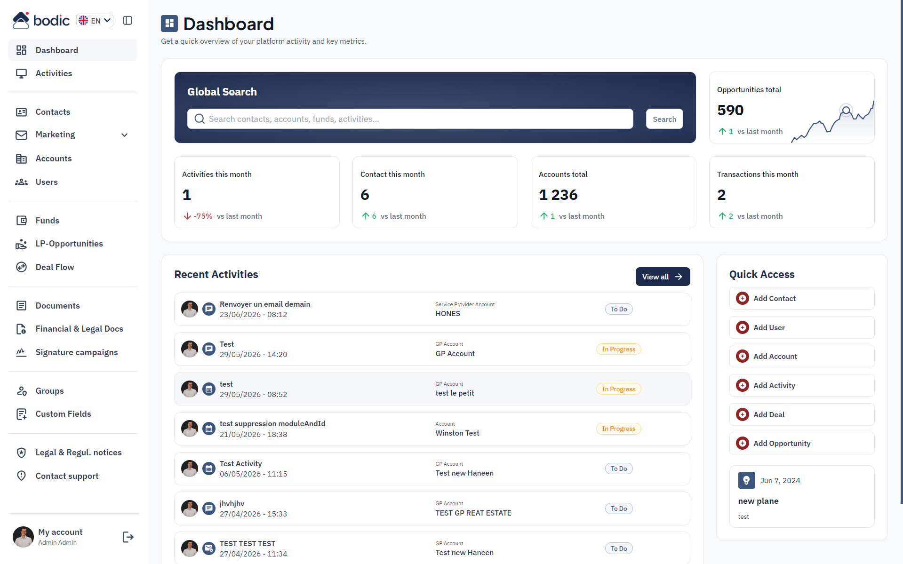Click the Signature campaigns icon
Image resolution: width=903 pixels, height=564 pixels.
[x=21, y=352]
